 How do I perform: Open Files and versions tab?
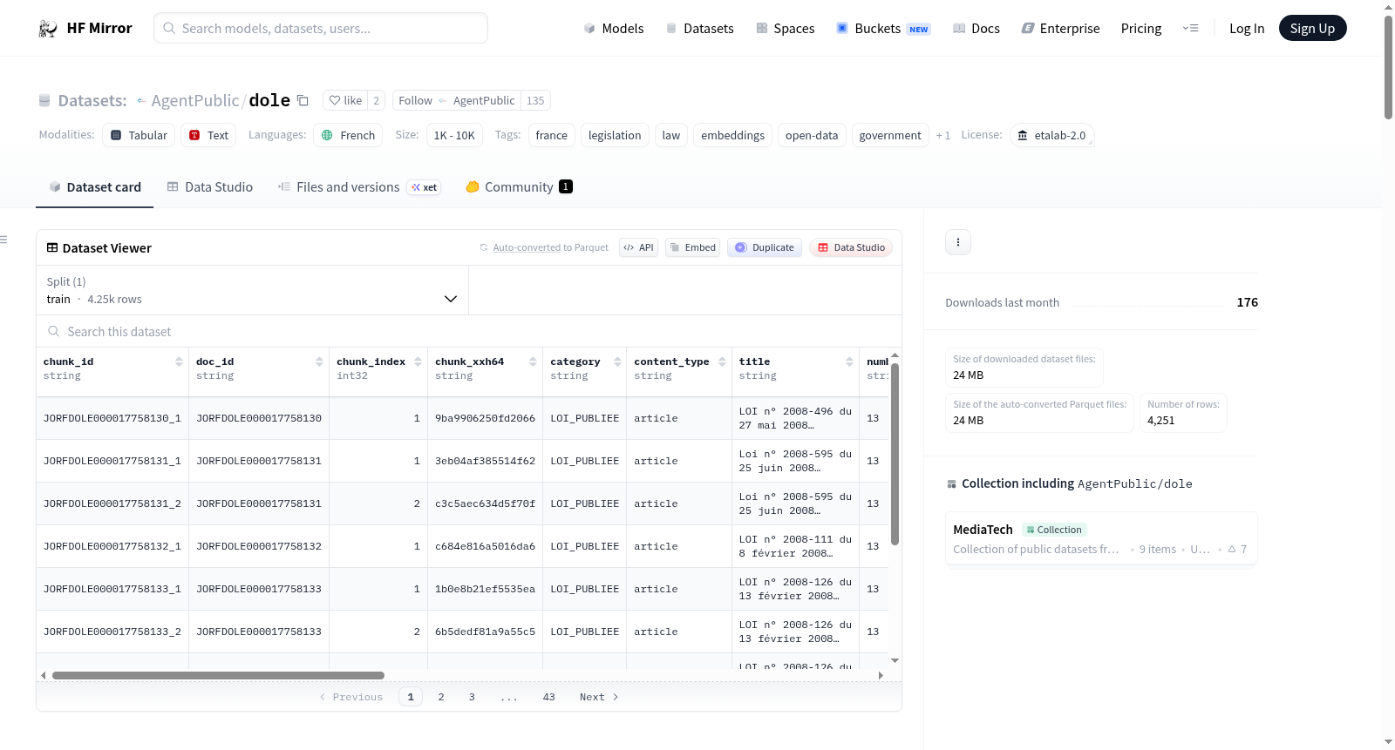click(x=359, y=186)
